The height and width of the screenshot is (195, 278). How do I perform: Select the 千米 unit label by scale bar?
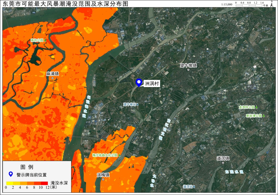coord(266,5)
